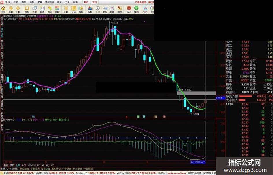Open the 报价 menu in menu bar

coord(24,2)
